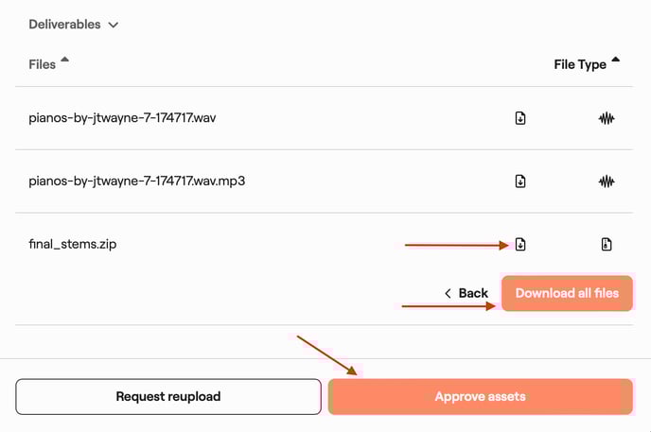Click waveform icon for the .wav file
This screenshot has height=432, width=651.
point(607,118)
